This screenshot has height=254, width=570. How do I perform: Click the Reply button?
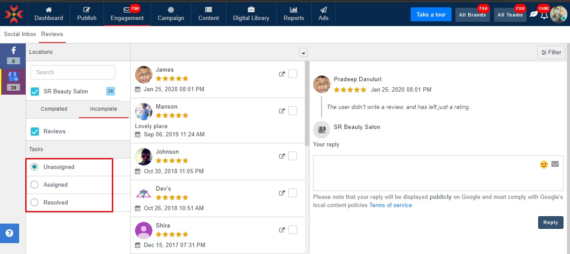(x=550, y=222)
